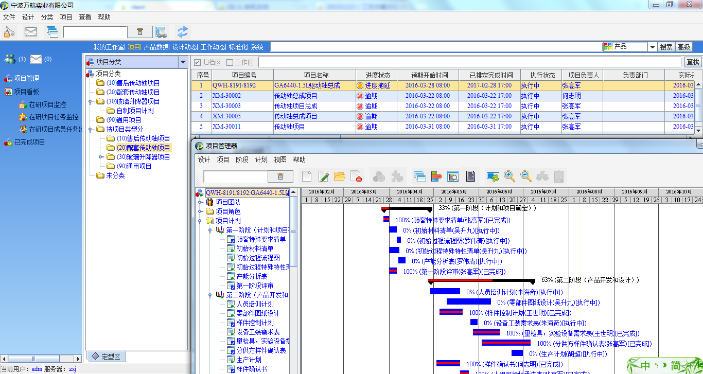Click the 高级 advanced search button
The height and width of the screenshot is (374, 703).
pos(683,47)
